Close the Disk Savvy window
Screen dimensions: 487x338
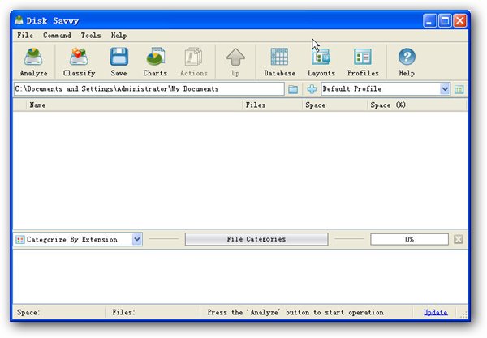tap(460, 21)
